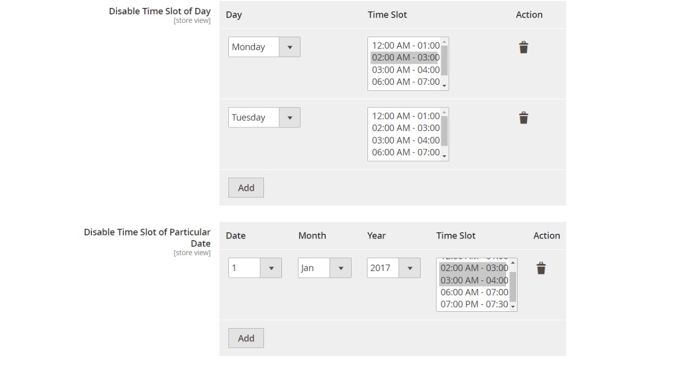Pick 06:00 AM slot for Tuesday
The image size is (684, 386).
405,153
